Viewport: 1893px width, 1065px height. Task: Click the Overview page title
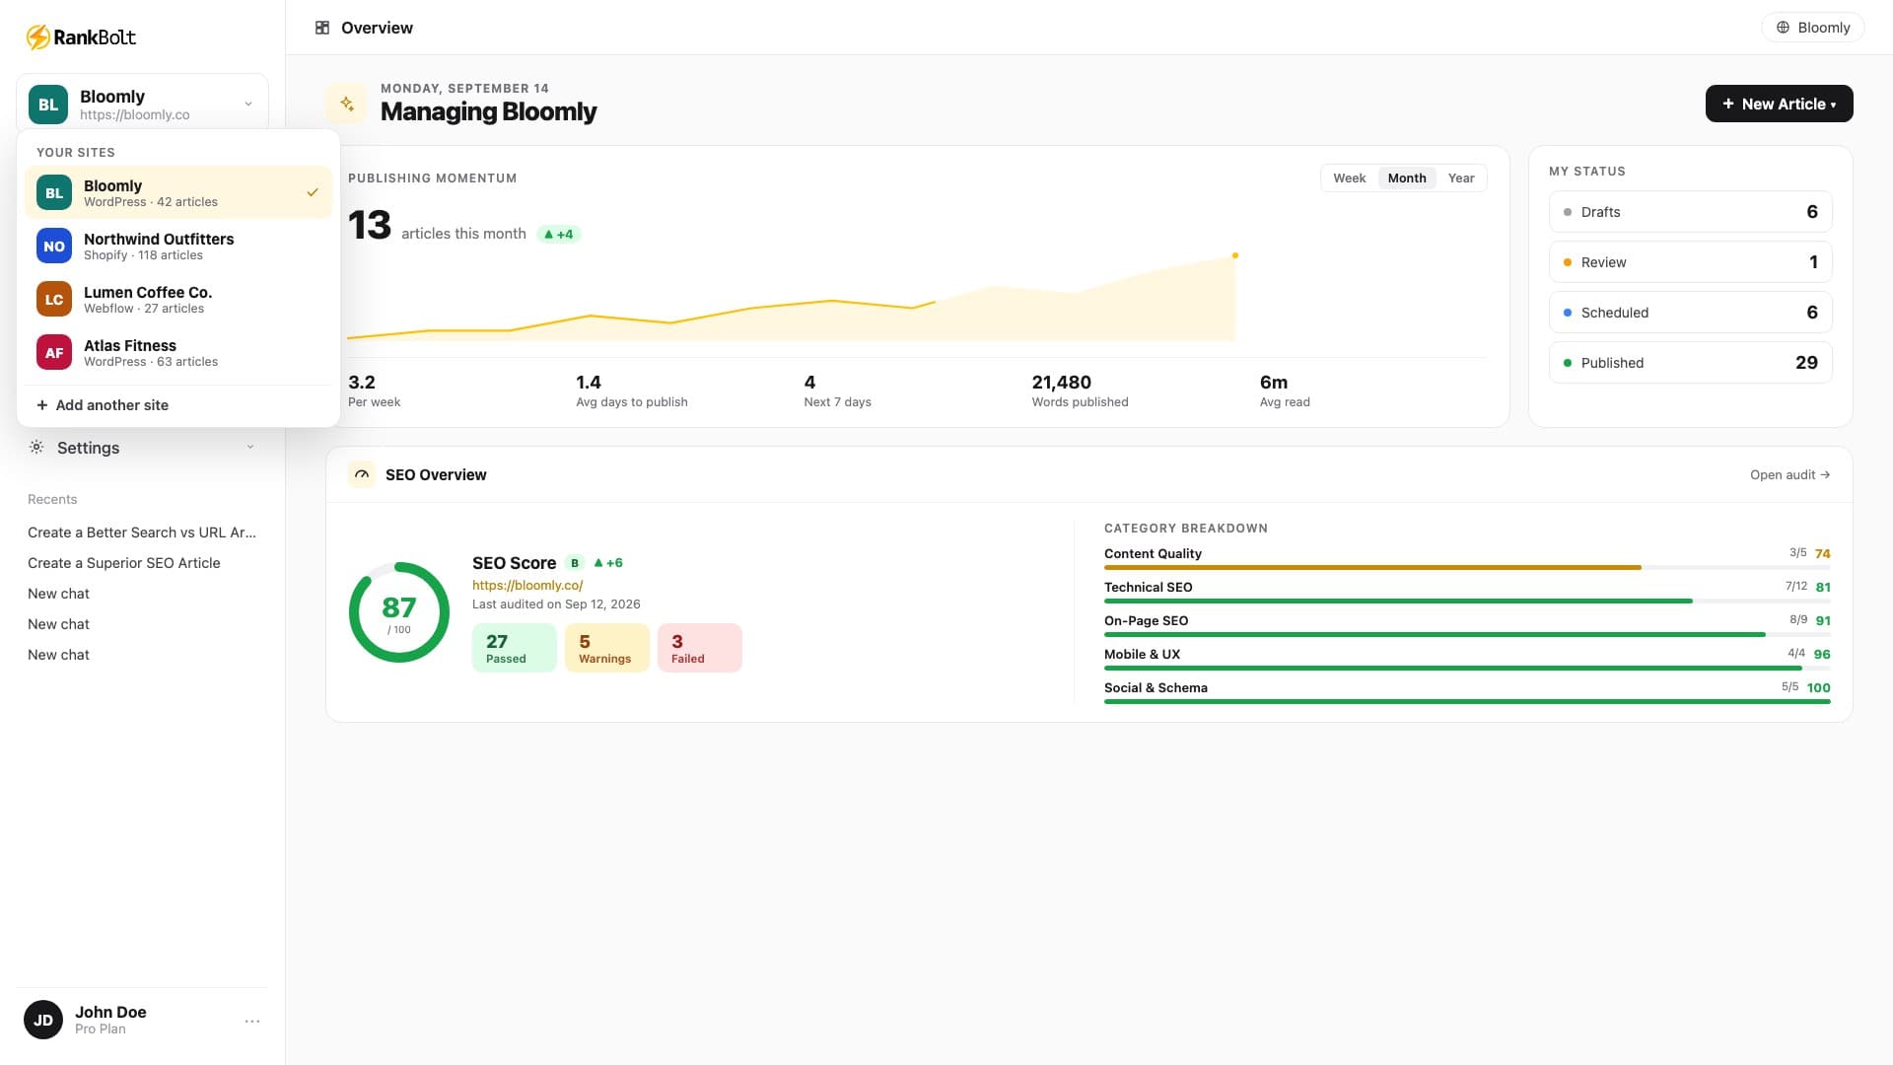point(377,28)
